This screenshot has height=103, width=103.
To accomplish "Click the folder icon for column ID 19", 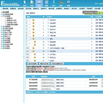I will [x=35, y=54].
